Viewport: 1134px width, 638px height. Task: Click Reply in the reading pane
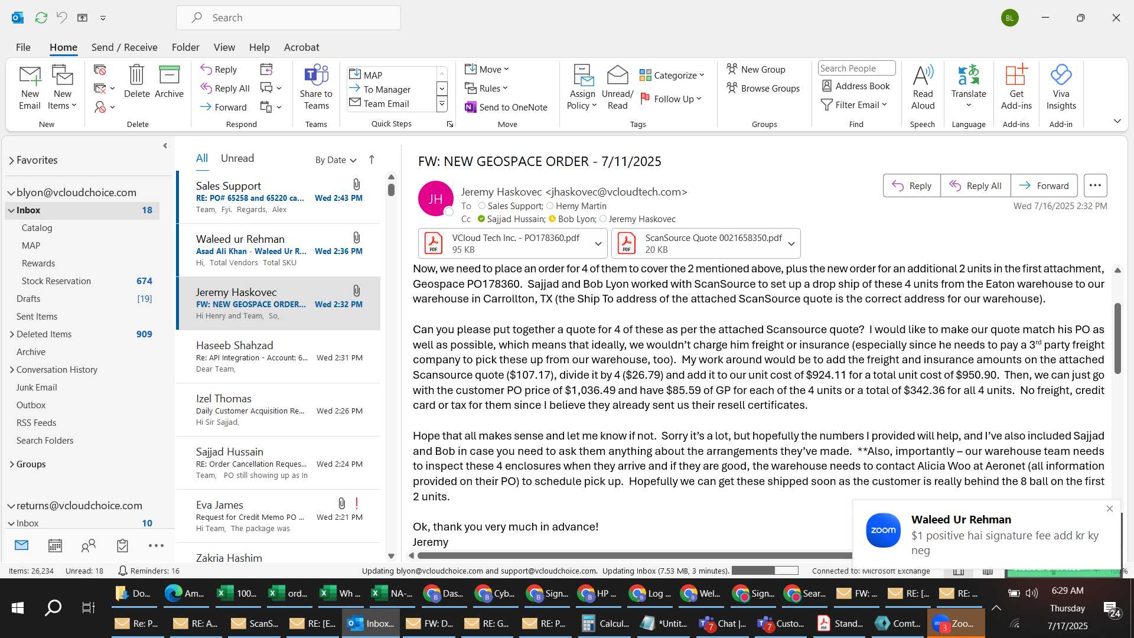tap(911, 185)
